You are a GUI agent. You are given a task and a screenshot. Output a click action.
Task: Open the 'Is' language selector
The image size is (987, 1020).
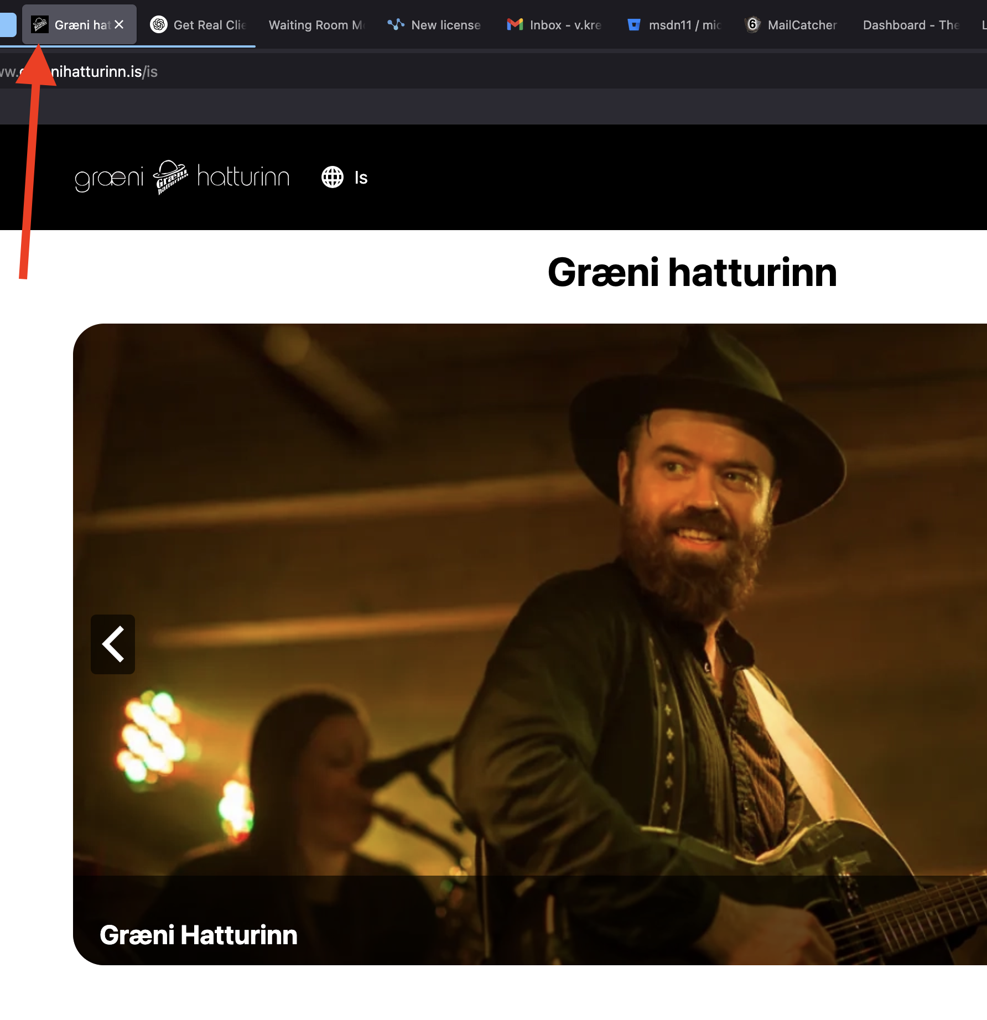click(361, 178)
